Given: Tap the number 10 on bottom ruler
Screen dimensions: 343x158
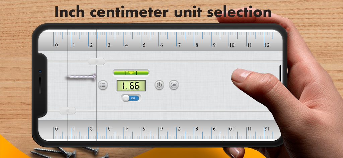Looking at the screenshot, I should 232,129.
